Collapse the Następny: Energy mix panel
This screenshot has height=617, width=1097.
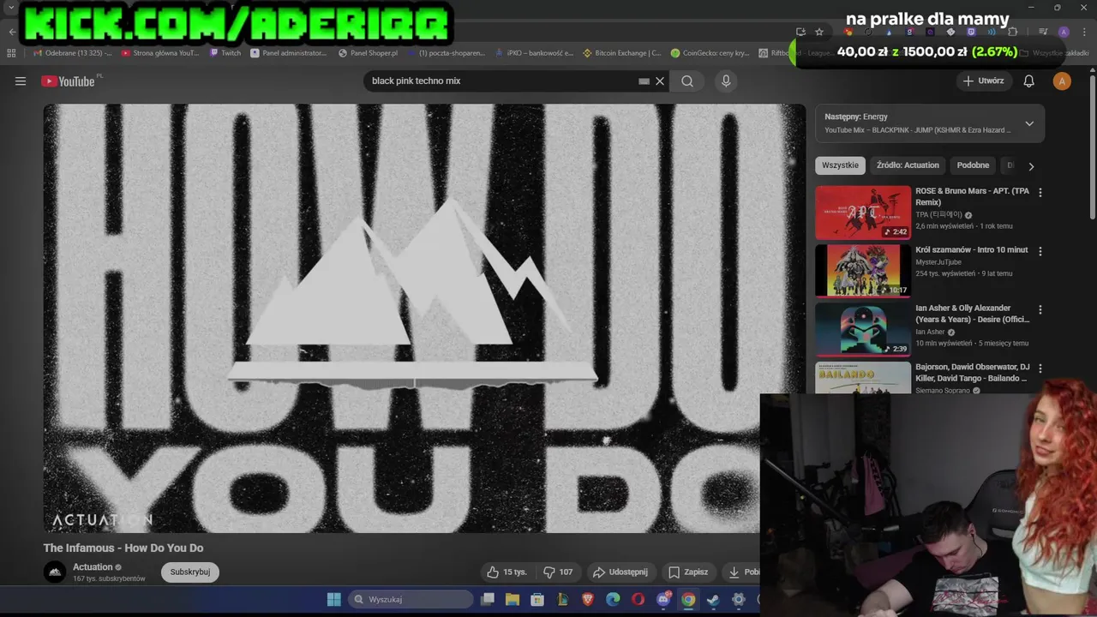coord(1029,123)
